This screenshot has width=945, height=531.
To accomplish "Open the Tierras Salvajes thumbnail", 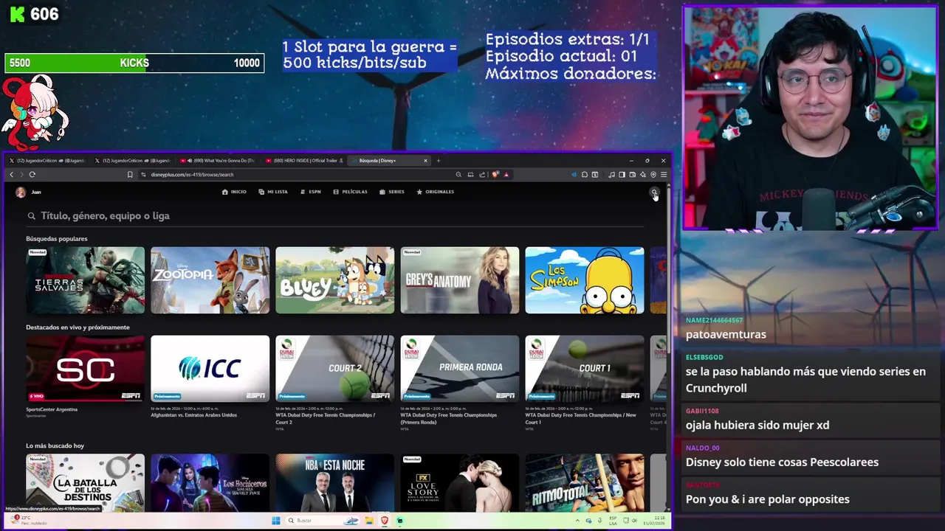I will point(86,280).
